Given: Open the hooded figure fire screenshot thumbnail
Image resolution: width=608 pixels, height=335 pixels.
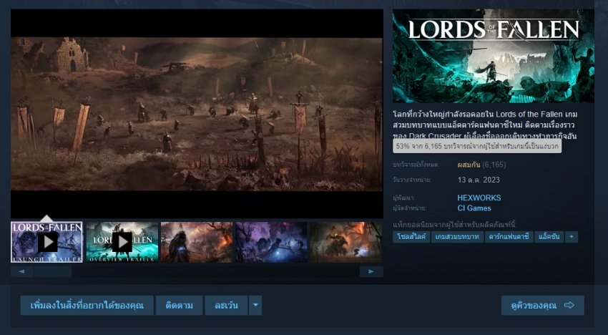Looking at the screenshot, I should (x=197, y=242).
